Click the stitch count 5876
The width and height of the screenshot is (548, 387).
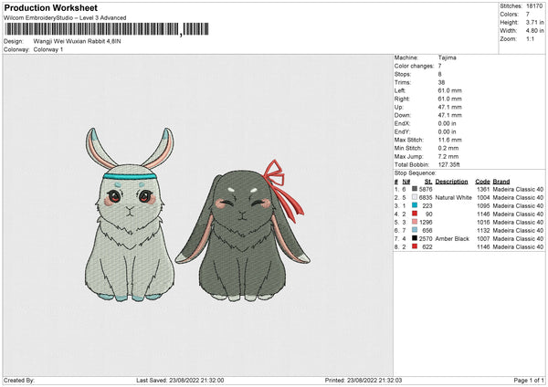[426, 189]
